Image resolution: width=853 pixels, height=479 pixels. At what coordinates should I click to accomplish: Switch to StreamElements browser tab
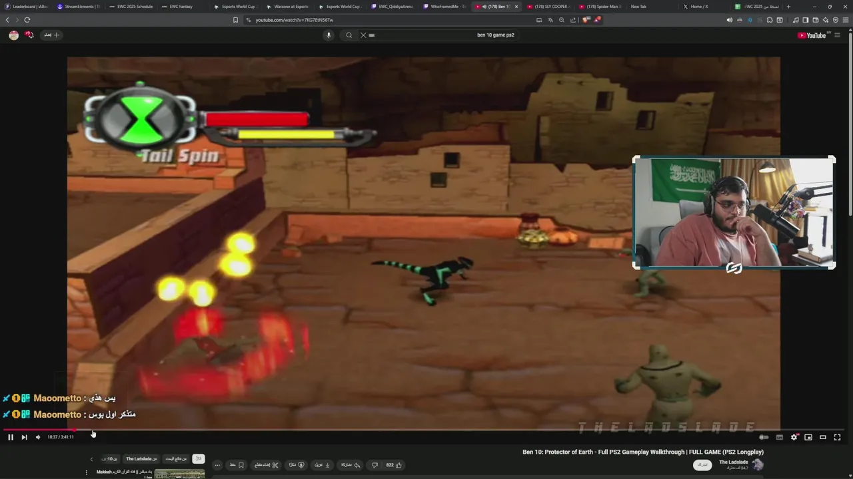point(79,7)
